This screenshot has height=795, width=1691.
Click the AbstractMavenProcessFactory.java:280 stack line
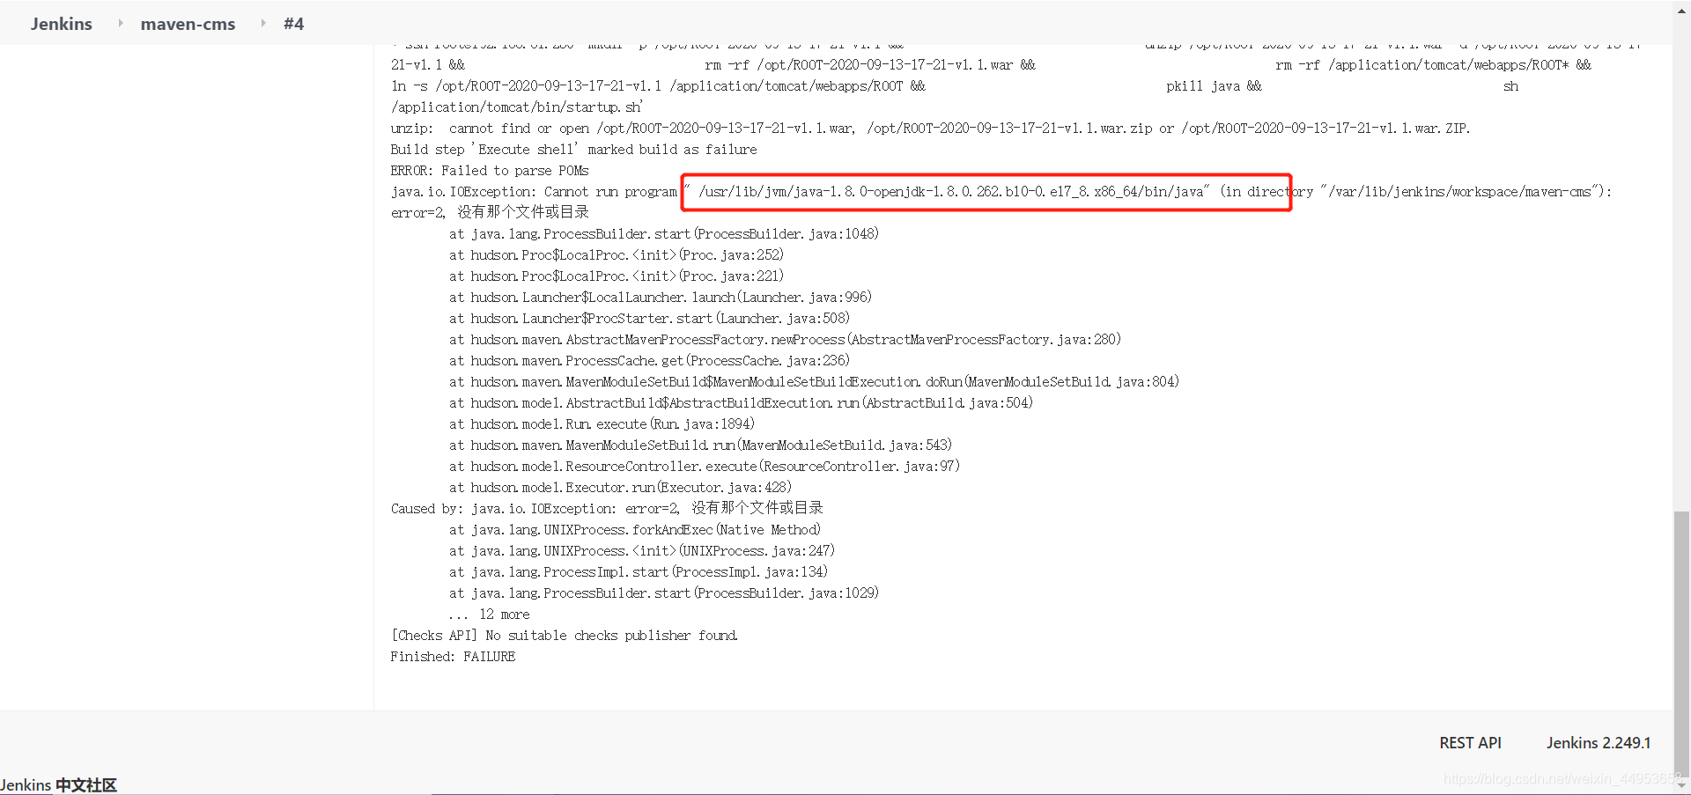(x=786, y=340)
